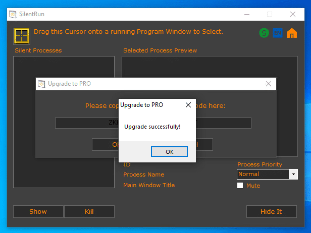
Task: Click the 'Drag this Cursor' instruction text
Action: click(x=128, y=32)
